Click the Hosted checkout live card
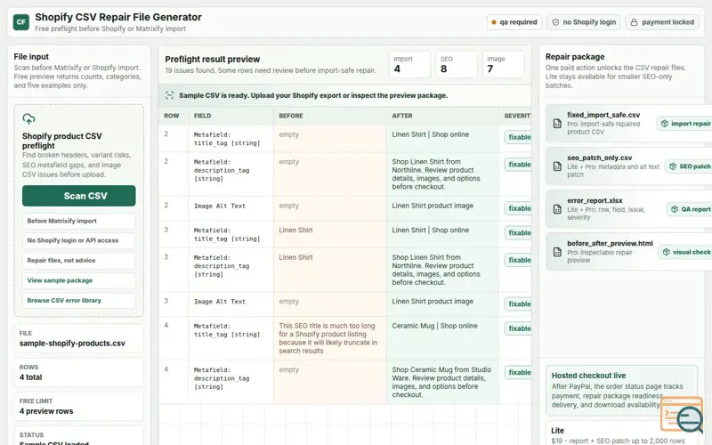This screenshot has width=712, height=445. [x=621, y=391]
